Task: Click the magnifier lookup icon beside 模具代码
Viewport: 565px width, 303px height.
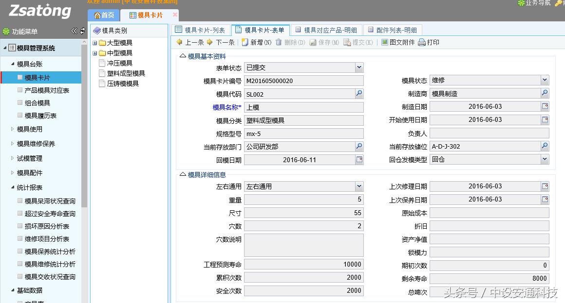Action: click(359, 94)
